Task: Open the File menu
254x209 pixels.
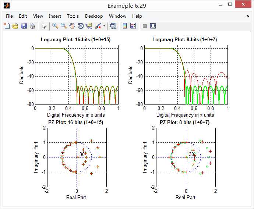Action: coord(9,16)
